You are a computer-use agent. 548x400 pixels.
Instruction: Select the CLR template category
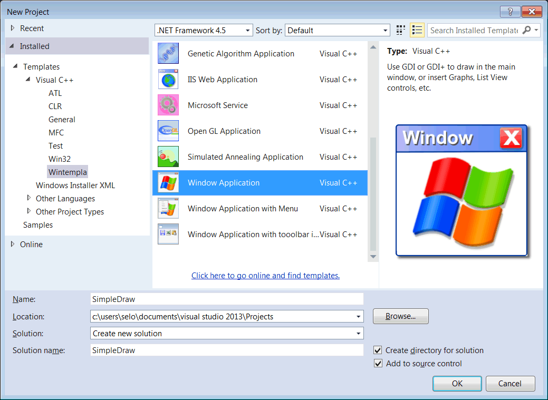coord(55,106)
